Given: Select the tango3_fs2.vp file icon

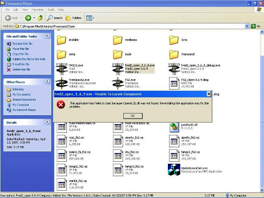Looking at the screenshot, I should click(x=118, y=170).
